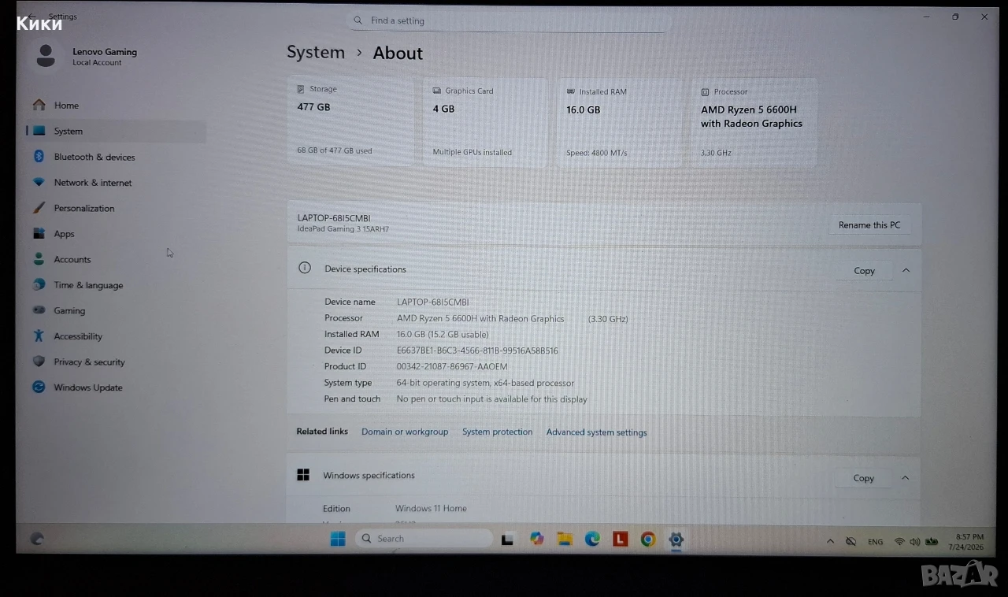Open File Explorer from the taskbar
1008x597 pixels.
click(565, 539)
